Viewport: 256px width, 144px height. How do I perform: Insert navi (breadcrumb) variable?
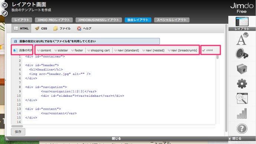tap(183, 50)
